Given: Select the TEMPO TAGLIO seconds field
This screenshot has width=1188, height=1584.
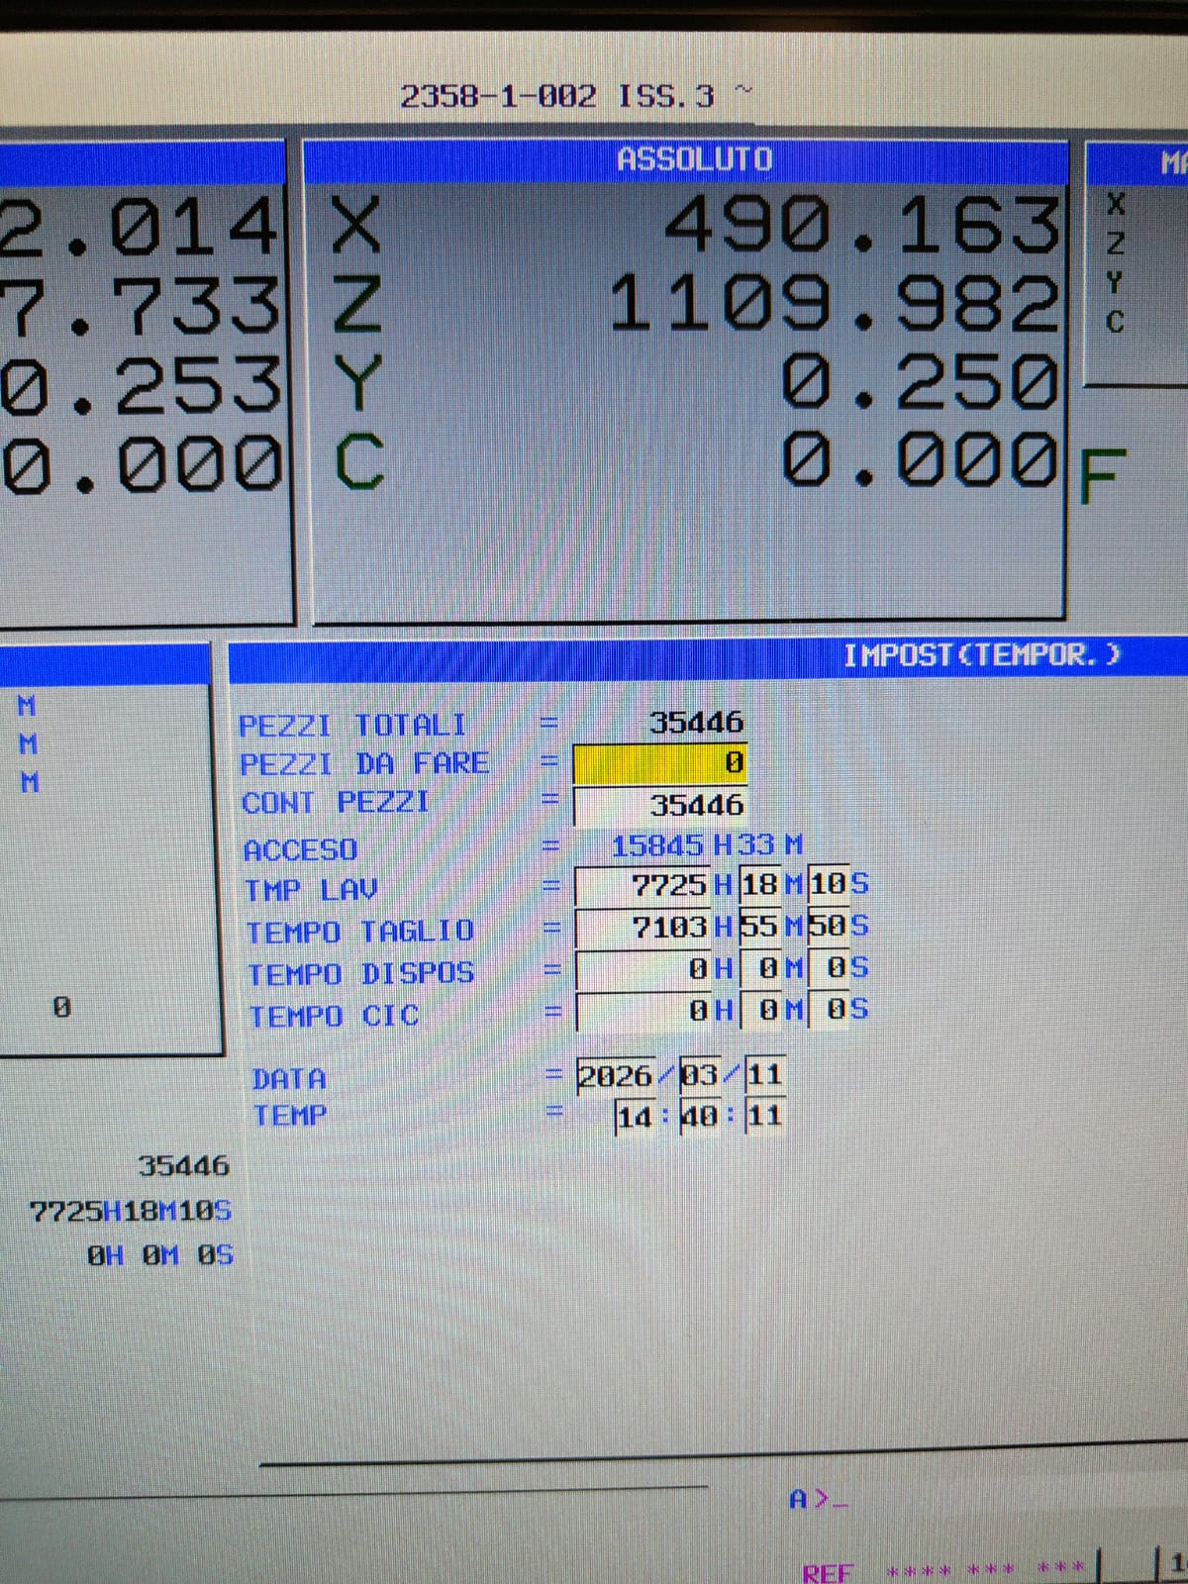Looking at the screenshot, I should [826, 927].
